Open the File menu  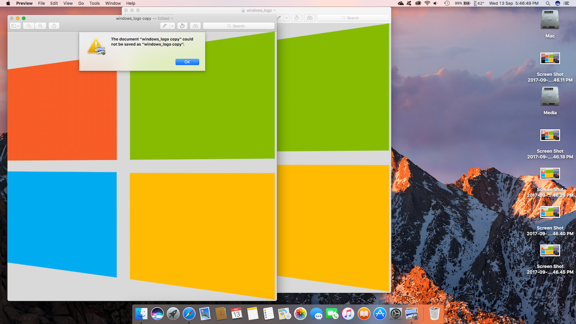41,3
